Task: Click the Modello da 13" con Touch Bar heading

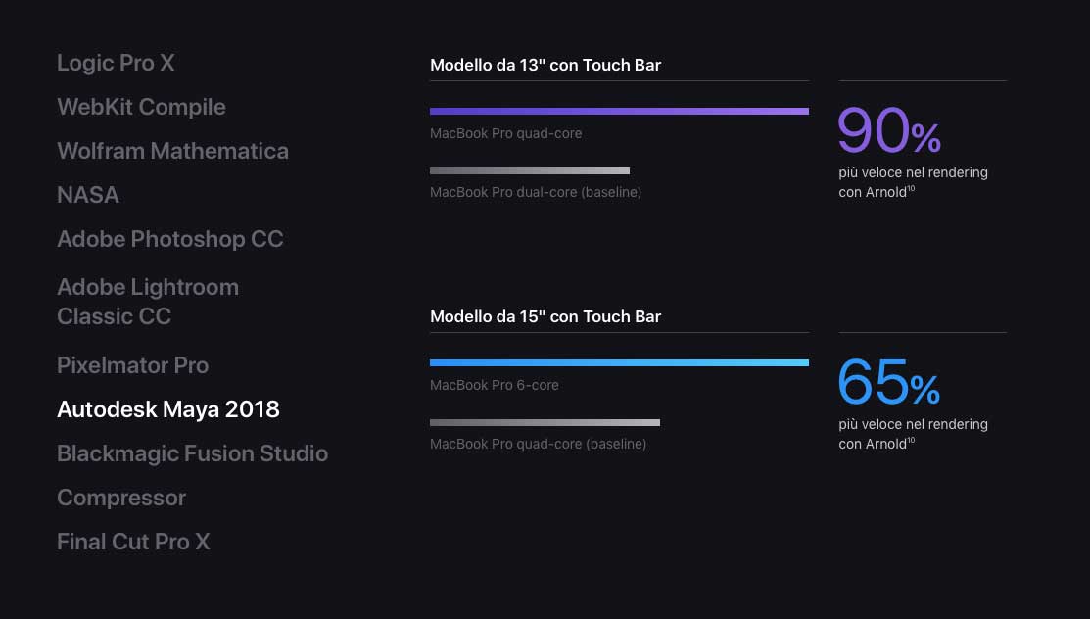Action: pyautogui.click(x=545, y=66)
